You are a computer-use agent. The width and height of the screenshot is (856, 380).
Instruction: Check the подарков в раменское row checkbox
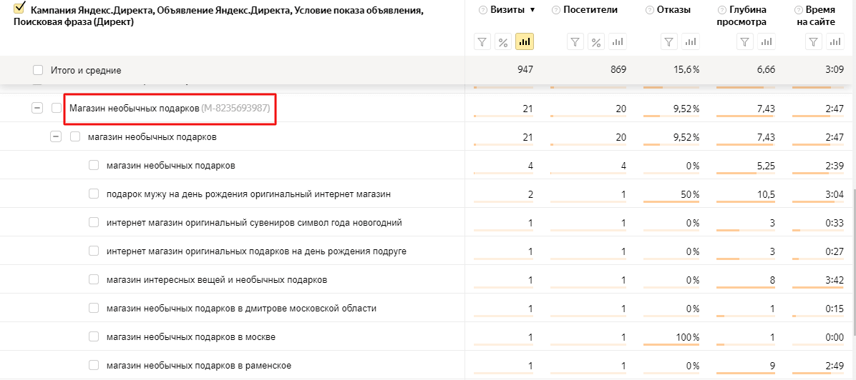[94, 365]
